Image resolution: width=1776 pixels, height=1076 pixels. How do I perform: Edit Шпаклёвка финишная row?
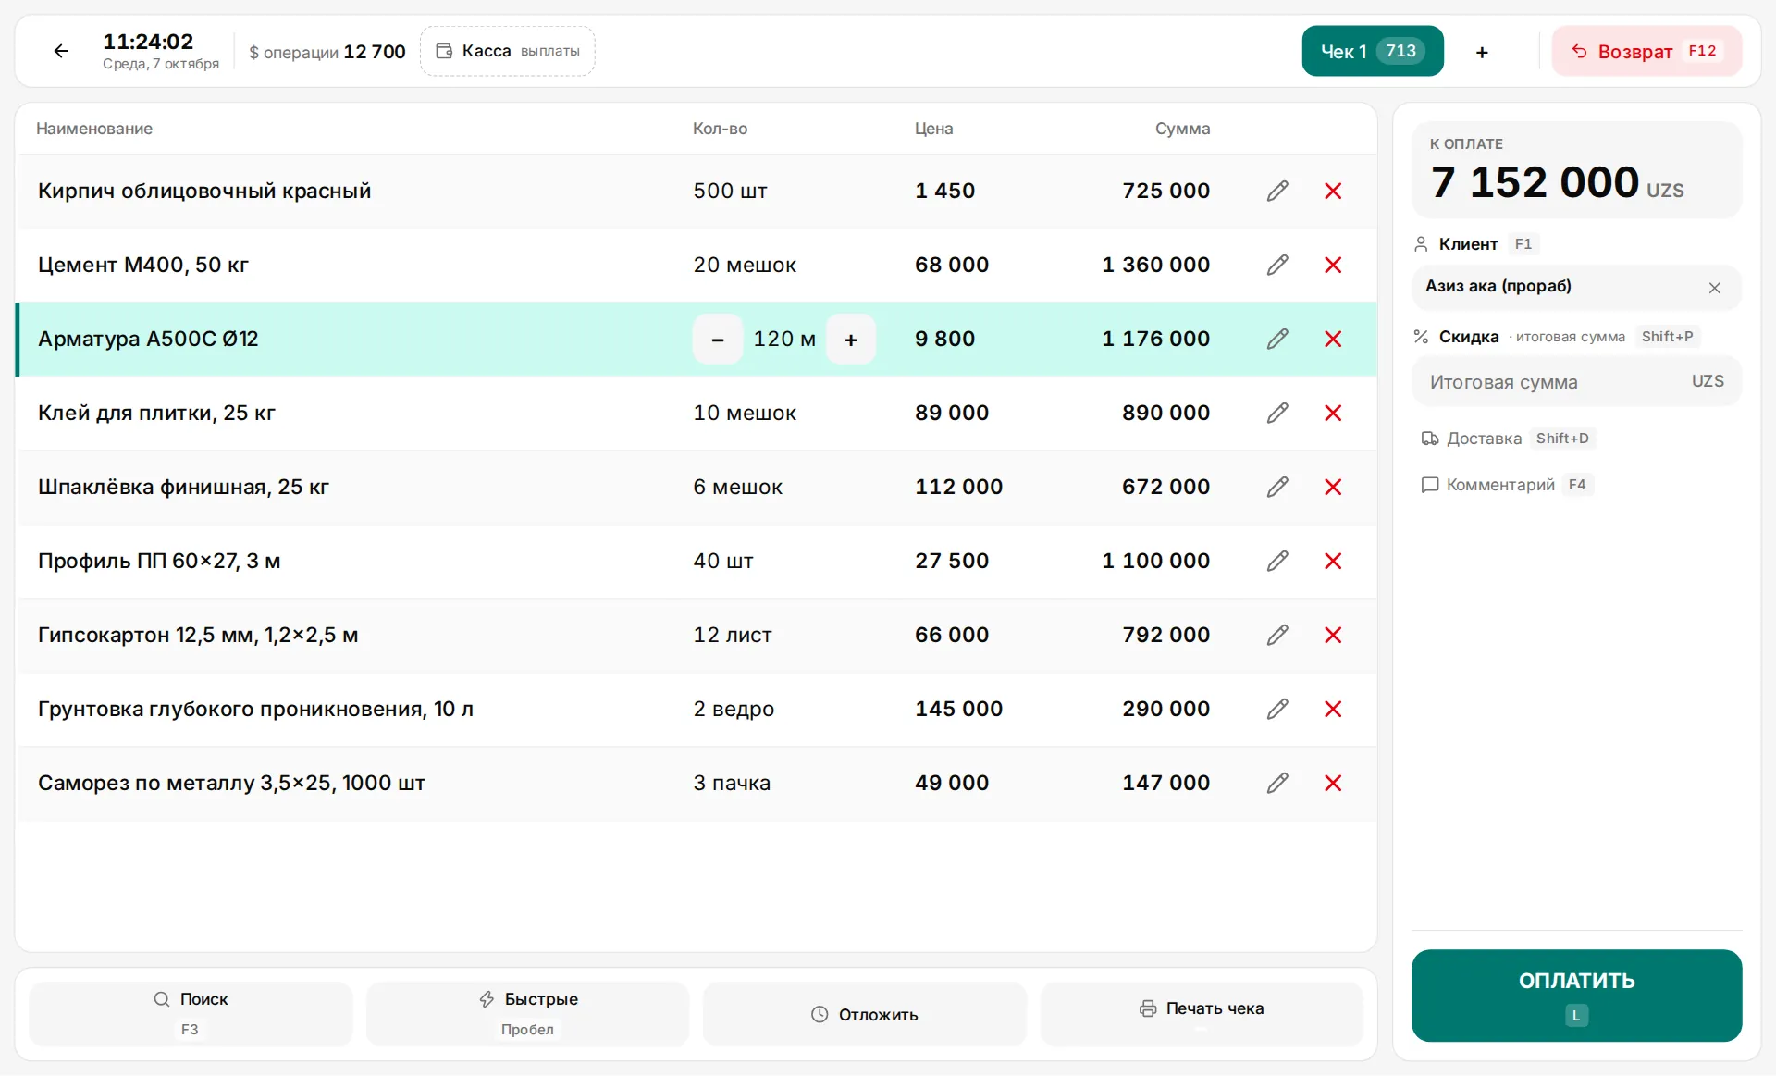pyautogui.click(x=1277, y=487)
